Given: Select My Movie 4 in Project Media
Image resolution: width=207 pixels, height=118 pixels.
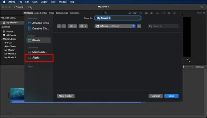Looking at the screenshot, I should point(12,23).
